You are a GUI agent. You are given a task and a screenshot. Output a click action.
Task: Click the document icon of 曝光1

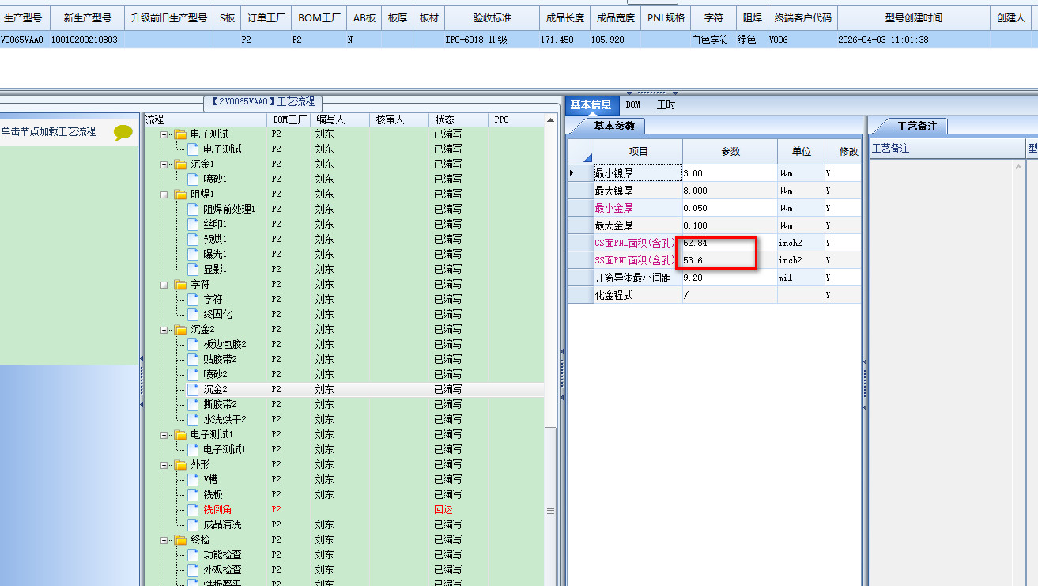click(193, 254)
